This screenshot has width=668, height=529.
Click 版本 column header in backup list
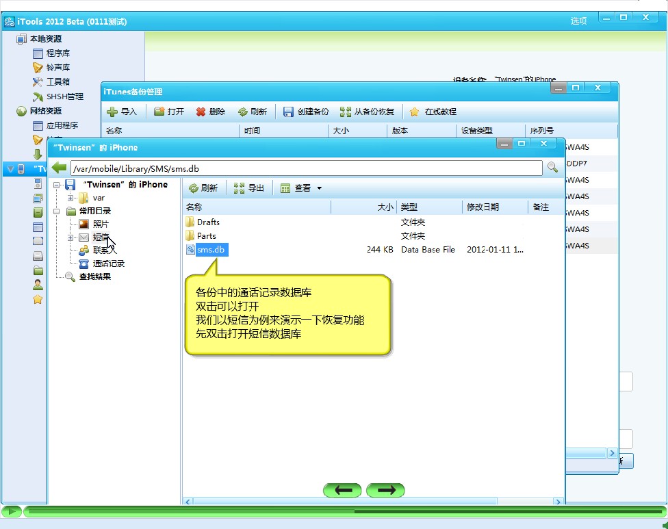(422, 131)
